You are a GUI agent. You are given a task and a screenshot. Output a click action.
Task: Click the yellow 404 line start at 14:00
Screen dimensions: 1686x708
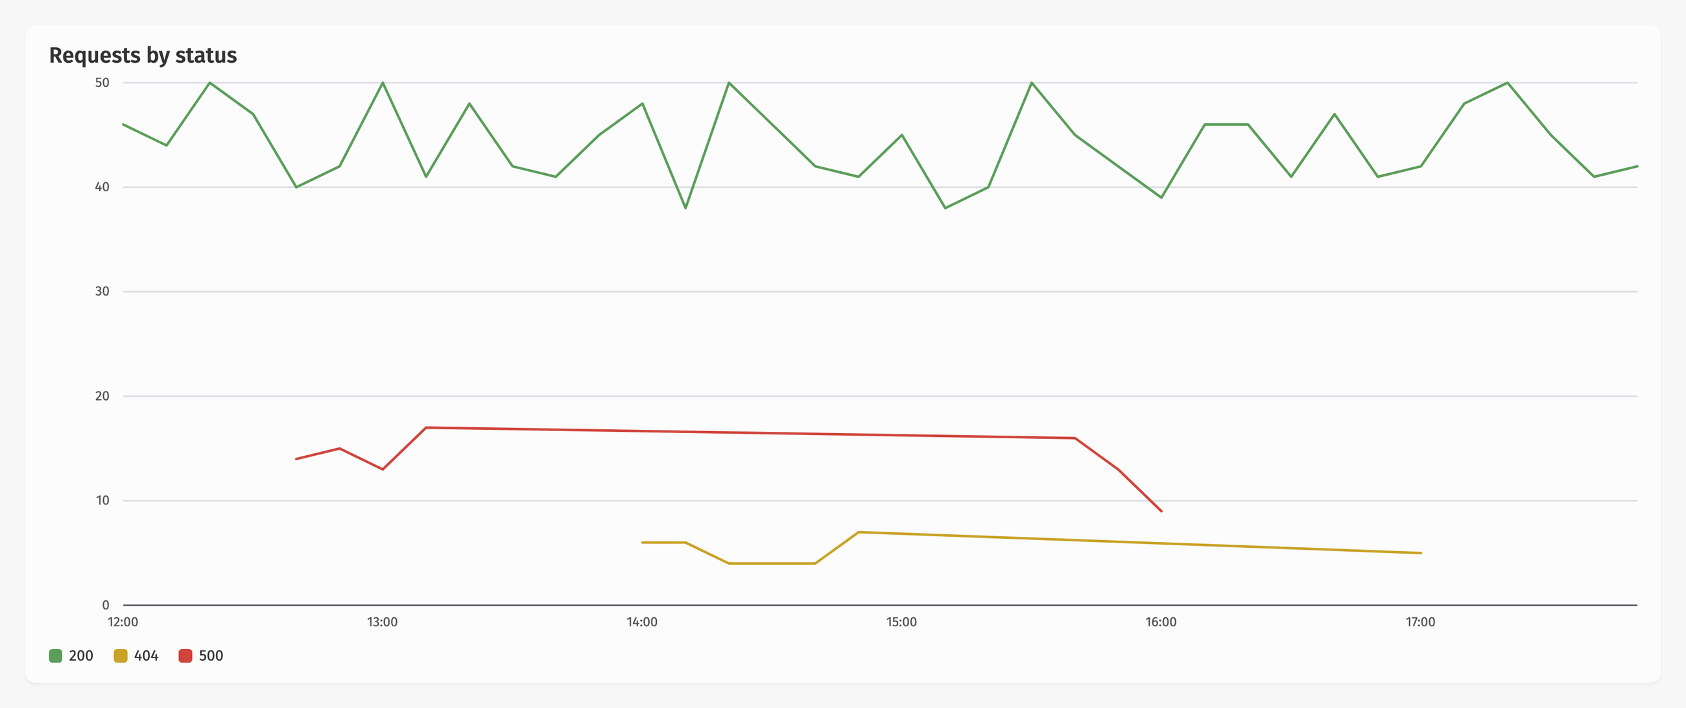click(642, 543)
